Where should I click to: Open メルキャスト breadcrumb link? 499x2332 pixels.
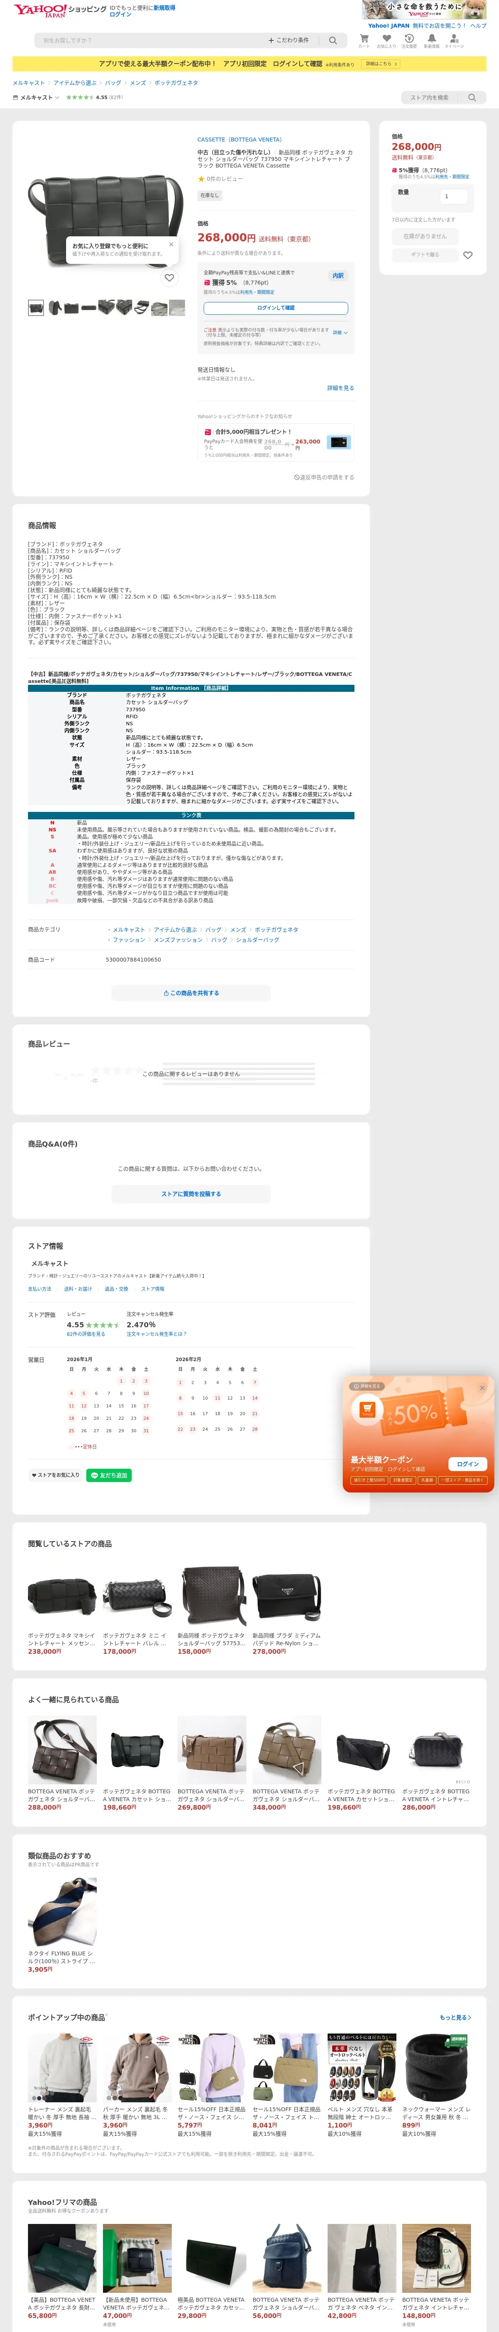[x=28, y=82]
